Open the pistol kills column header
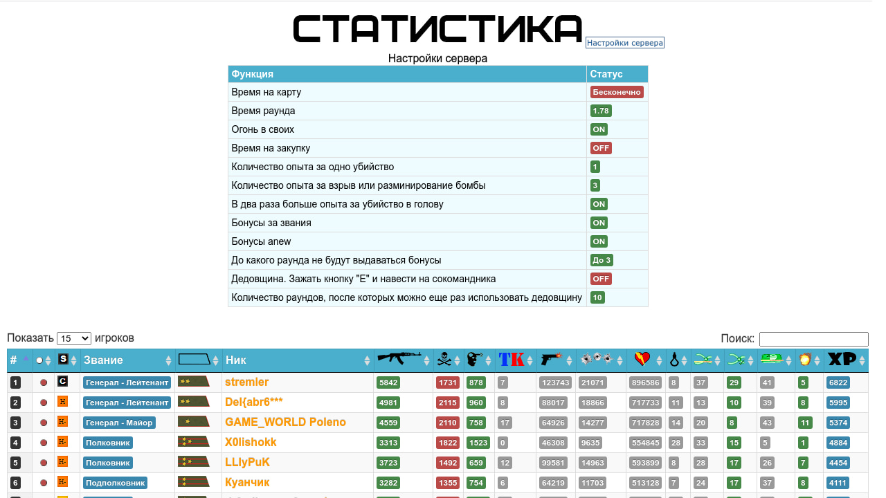 click(551, 360)
